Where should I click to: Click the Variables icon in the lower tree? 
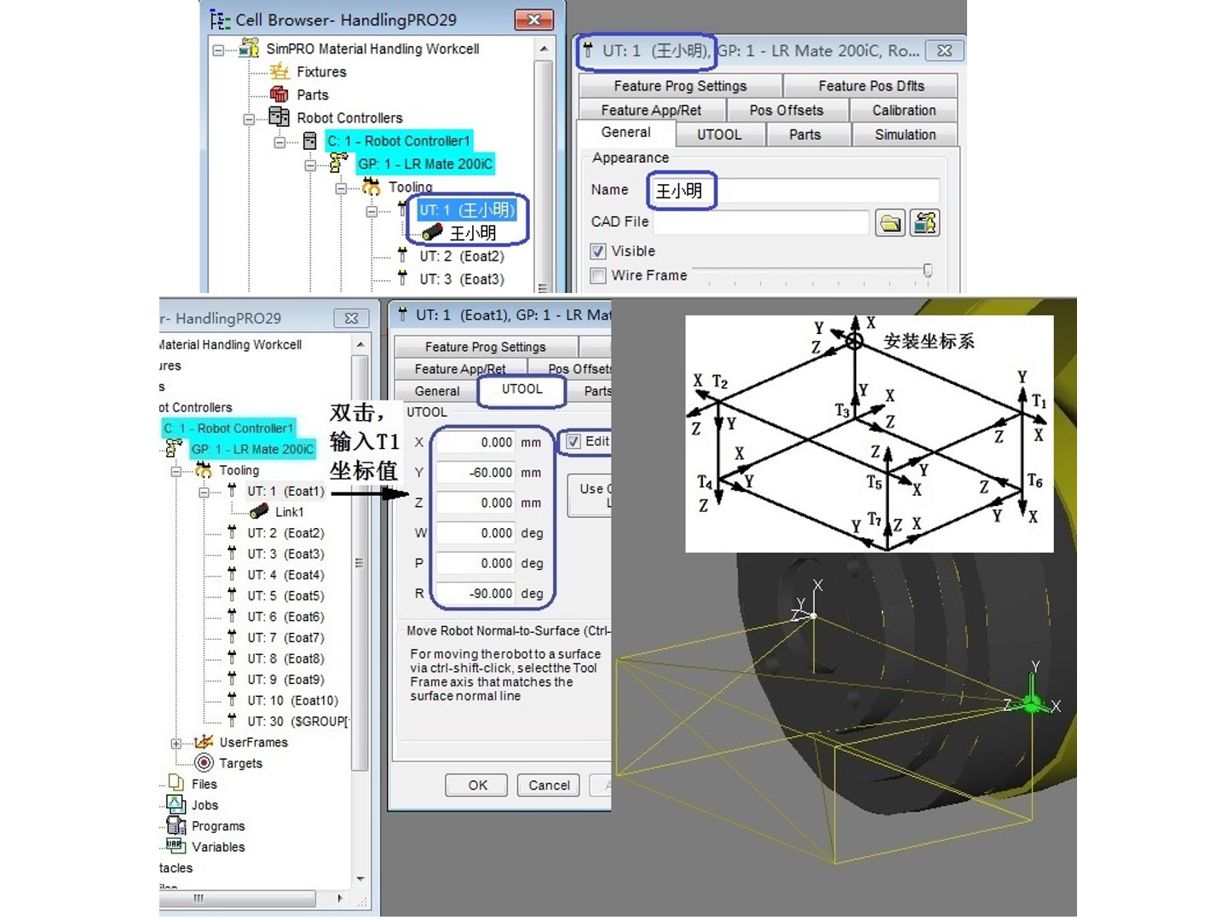pos(176,846)
